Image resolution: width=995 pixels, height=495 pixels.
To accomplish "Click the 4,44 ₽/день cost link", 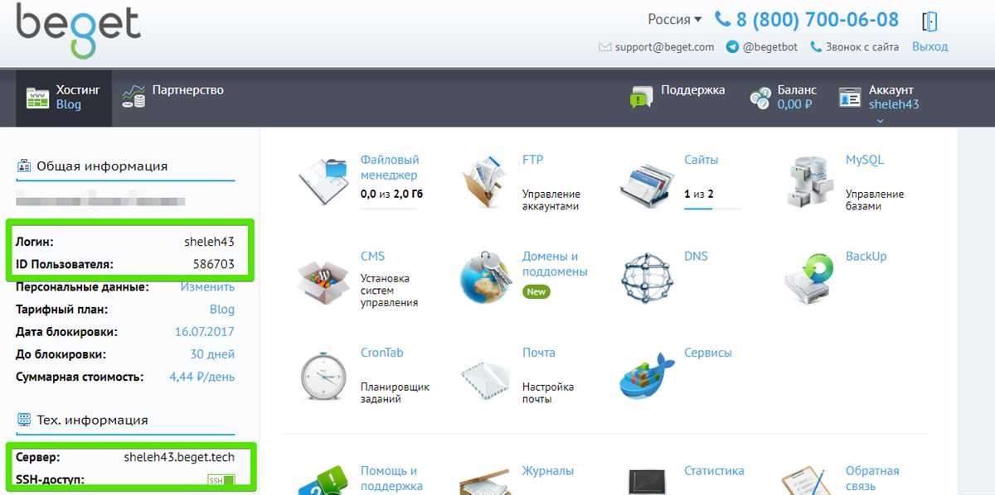I will [x=201, y=377].
